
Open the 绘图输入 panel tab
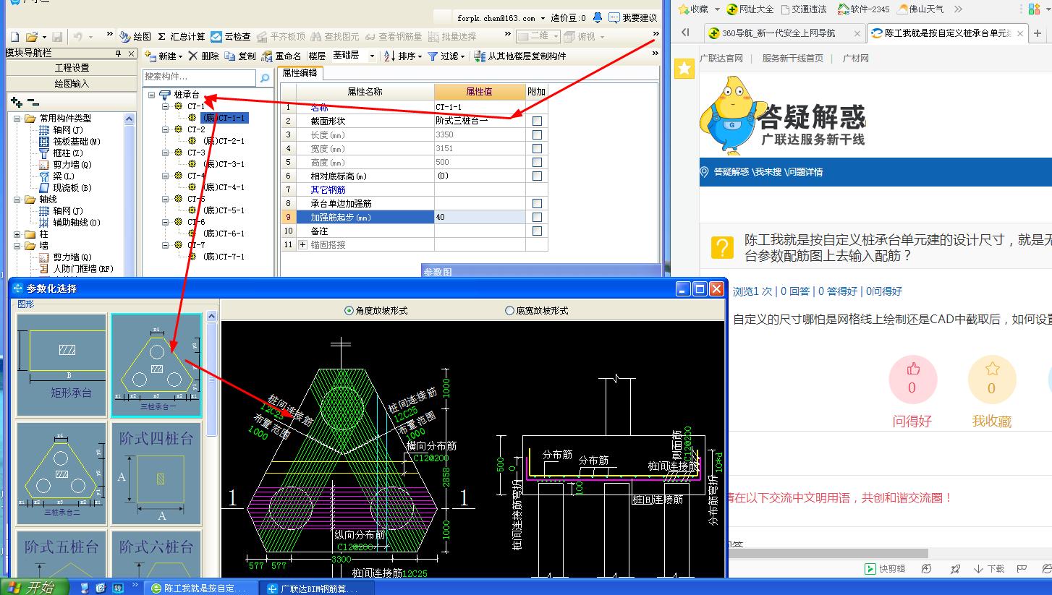click(x=72, y=84)
